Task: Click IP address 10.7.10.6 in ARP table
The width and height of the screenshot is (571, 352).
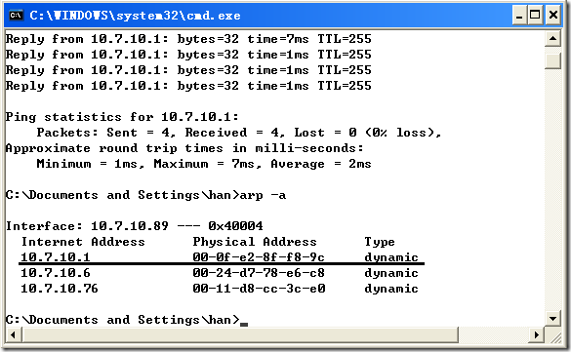Action: [x=55, y=273]
